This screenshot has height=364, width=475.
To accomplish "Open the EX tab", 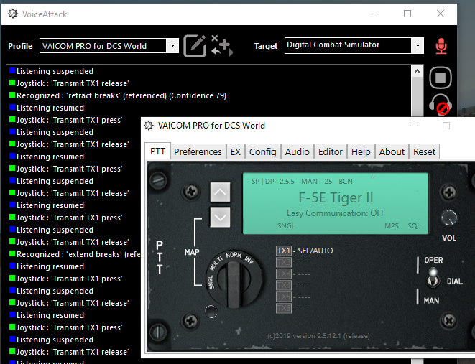I will [x=236, y=151].
